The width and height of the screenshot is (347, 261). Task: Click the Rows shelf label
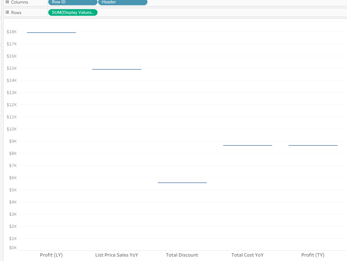(x=16, y=13)
